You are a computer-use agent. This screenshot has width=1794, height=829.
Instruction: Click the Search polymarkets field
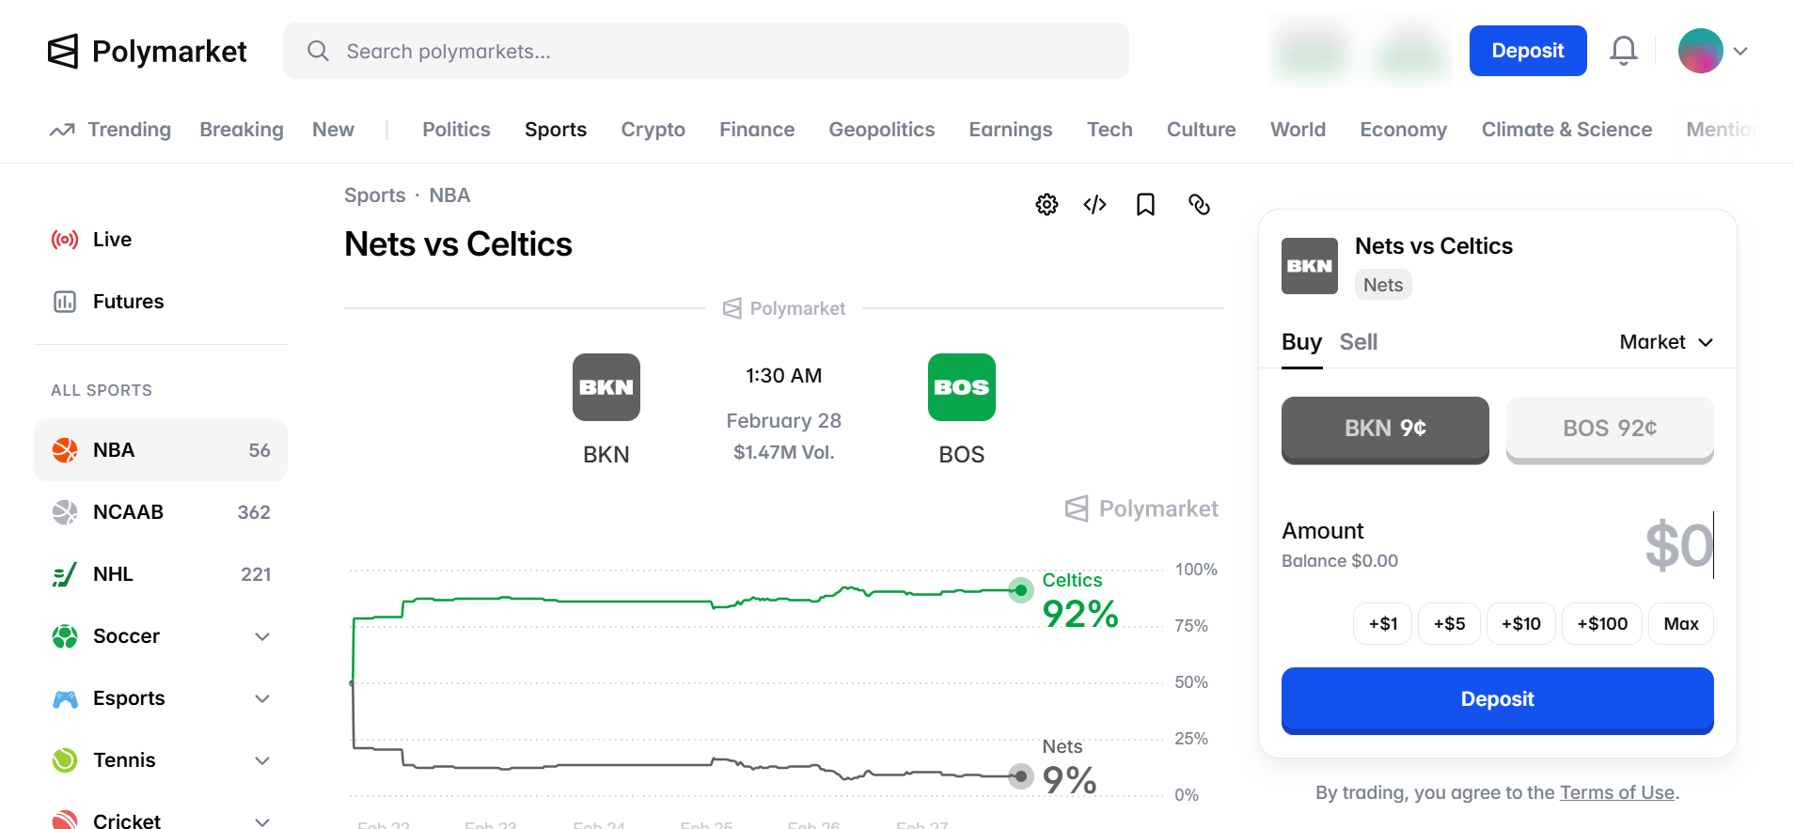pos(705,52)
